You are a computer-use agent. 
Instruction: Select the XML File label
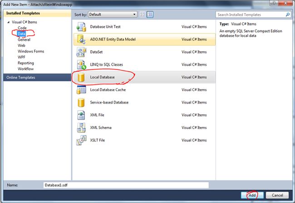(97, 115)
